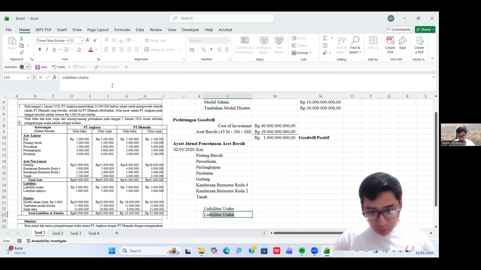Click Decrease Decimal icon
This screenshot has width=481, height=270.
[x=225, y=49]
